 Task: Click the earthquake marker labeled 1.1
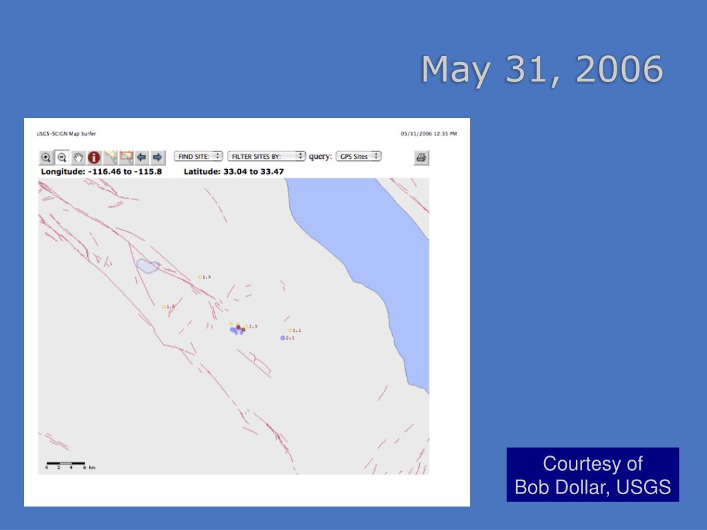290,331
